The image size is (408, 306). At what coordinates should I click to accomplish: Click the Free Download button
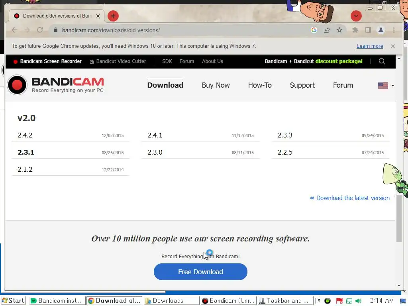click(200, 272)
